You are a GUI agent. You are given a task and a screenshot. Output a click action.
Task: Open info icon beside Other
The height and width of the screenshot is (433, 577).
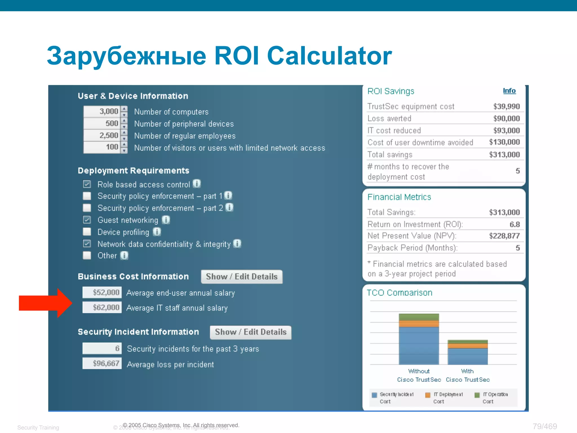coord(124,255)
